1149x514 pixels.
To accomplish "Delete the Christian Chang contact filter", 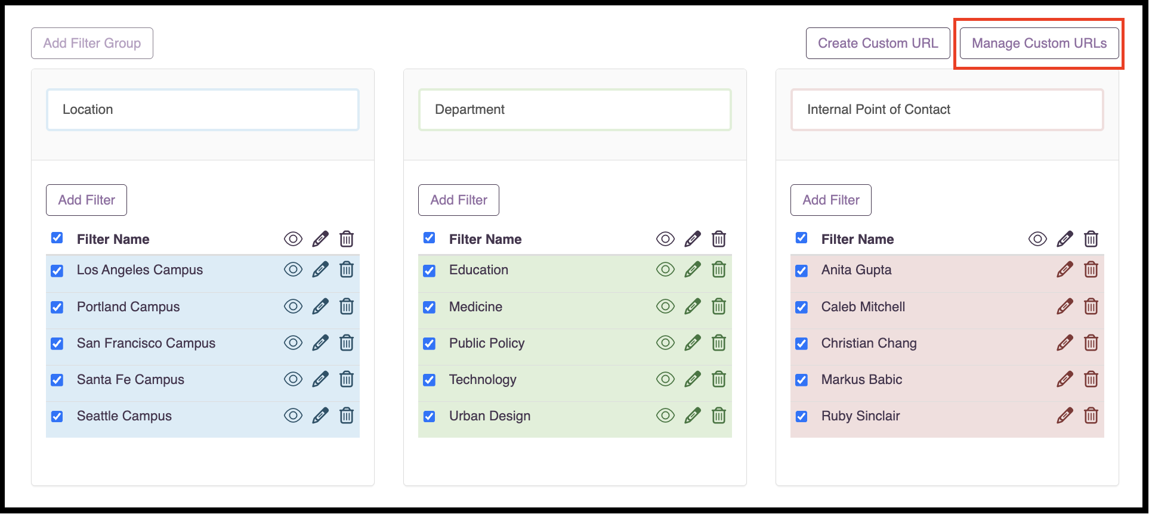I will click(1091, 343).
